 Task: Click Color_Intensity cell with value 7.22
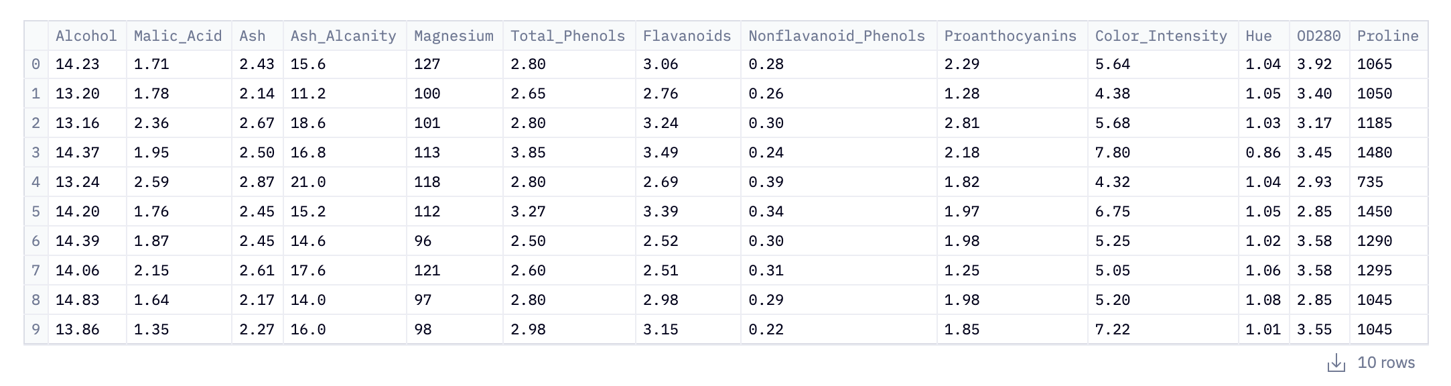(x=1163, y=330)
